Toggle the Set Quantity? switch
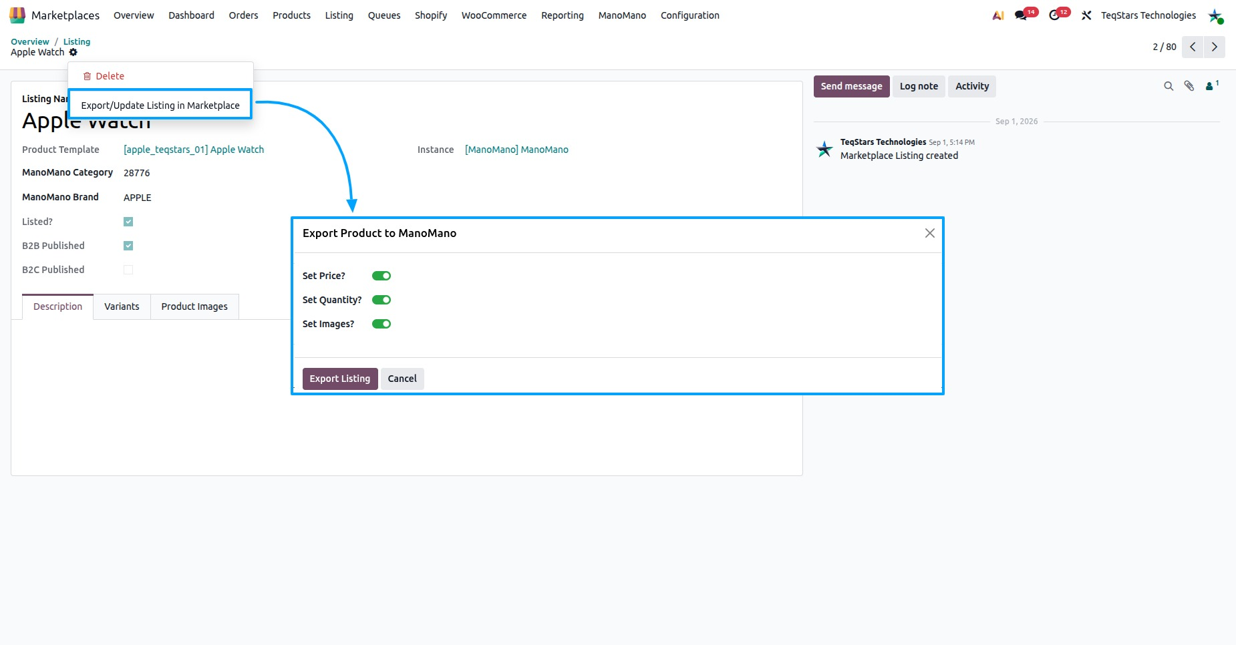This screenshot has width=1236, height=645. [x=381, y=300]
